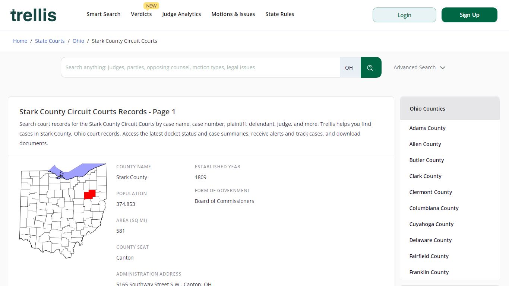This screenshot has height=286, width=509.
Task: Click the Board of Commissioners text
Action: (x=224, y=201)
